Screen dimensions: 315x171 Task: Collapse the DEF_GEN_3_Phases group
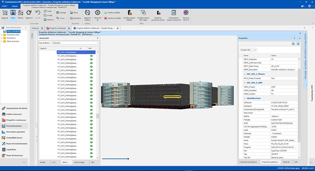tap(245, 74)
